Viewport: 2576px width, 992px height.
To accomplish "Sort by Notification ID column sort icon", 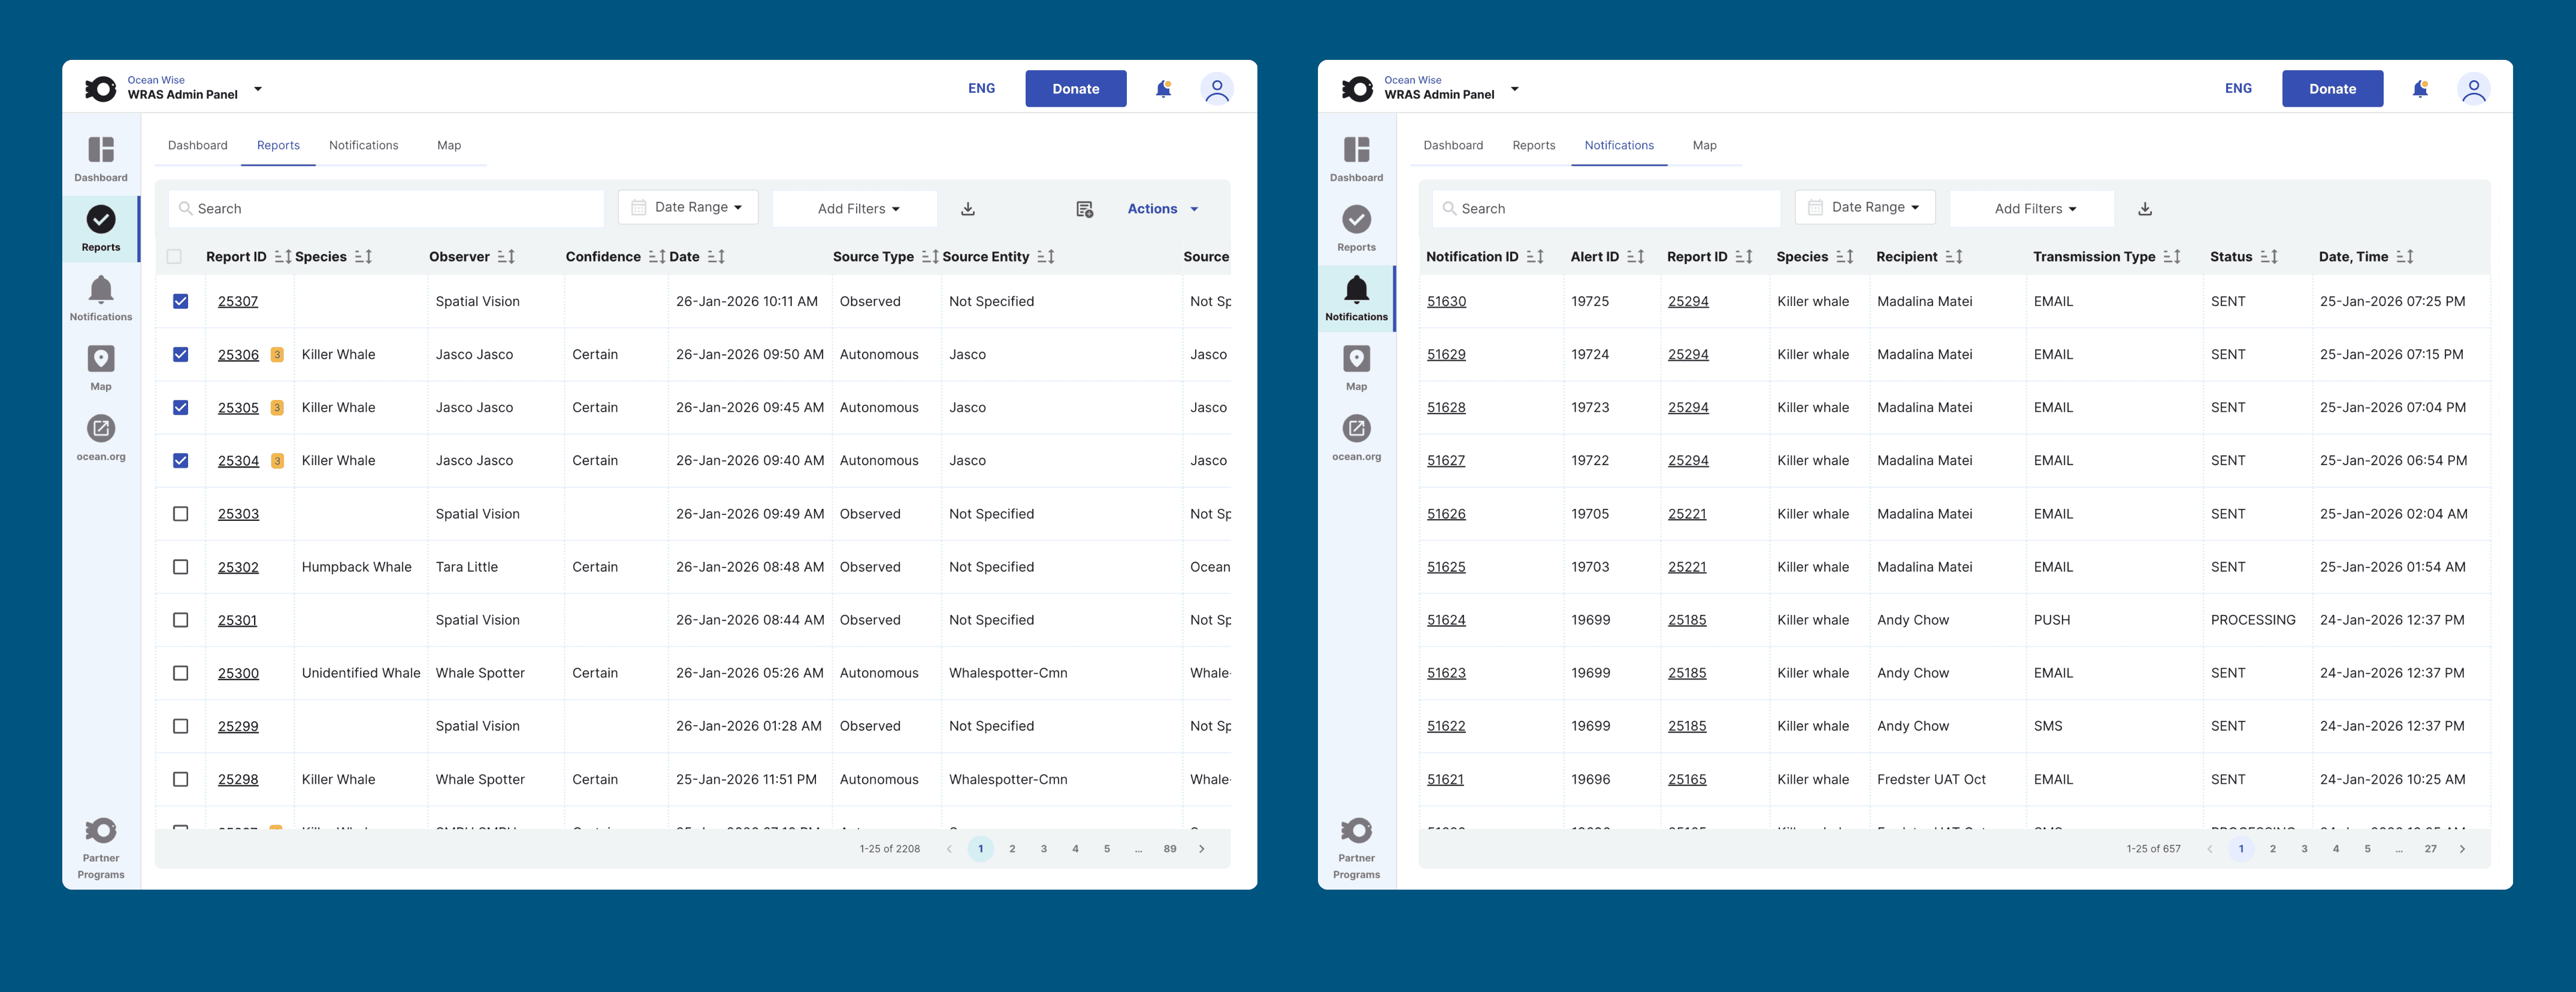I will (1535, 257).
